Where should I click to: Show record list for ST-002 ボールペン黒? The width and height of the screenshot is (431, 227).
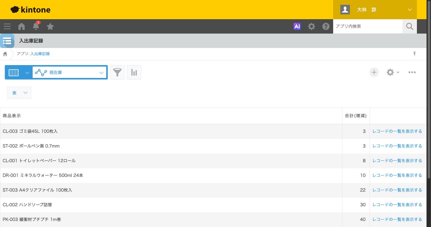(397, 146)
